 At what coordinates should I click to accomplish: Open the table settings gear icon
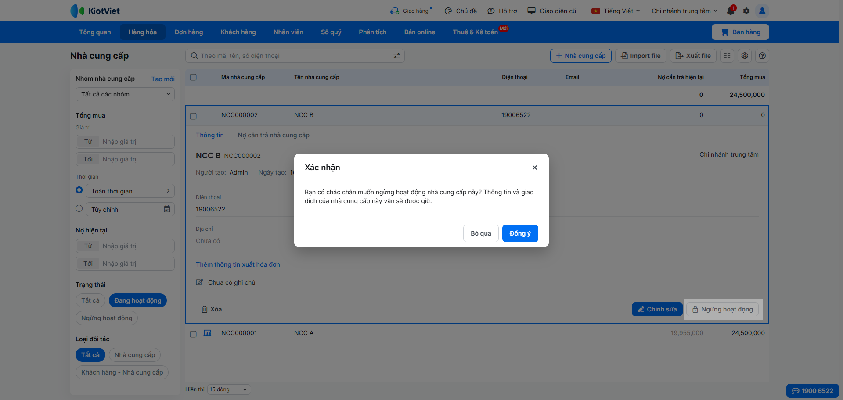[x=745, y=56]
